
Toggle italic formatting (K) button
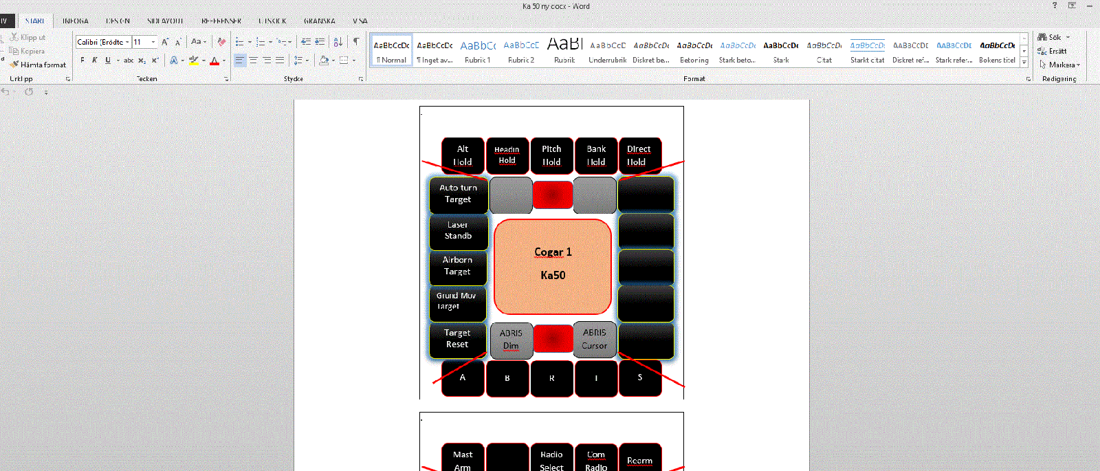pos(95,61)
